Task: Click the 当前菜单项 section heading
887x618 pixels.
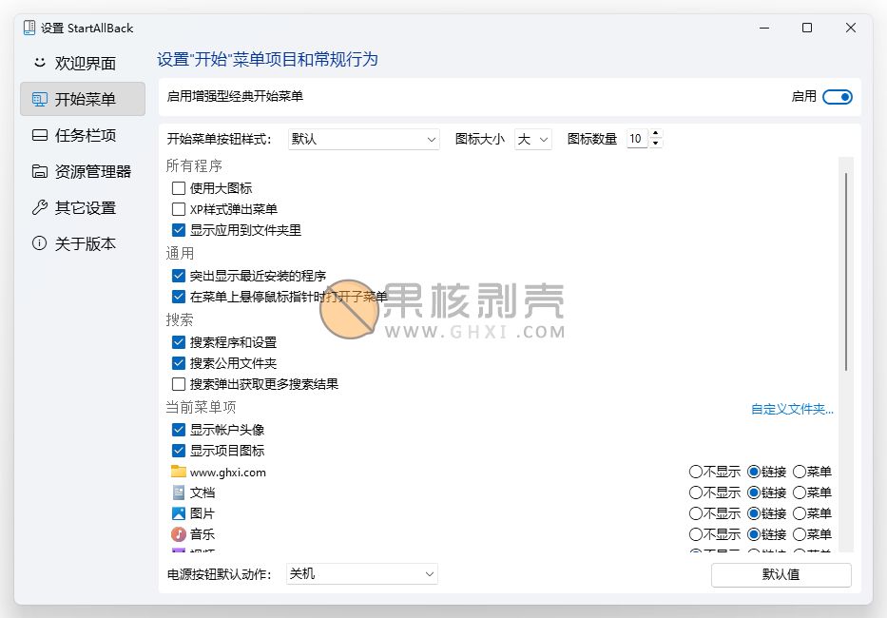Action: (201, 407)
